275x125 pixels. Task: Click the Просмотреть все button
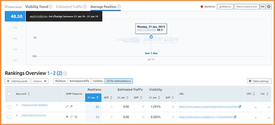(x=246, y=7)
